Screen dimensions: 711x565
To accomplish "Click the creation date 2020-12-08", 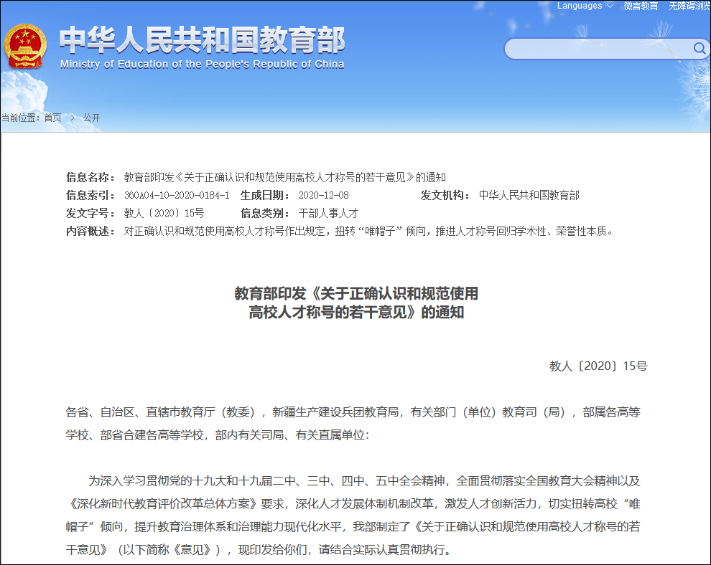I will [x=324, y=195].
